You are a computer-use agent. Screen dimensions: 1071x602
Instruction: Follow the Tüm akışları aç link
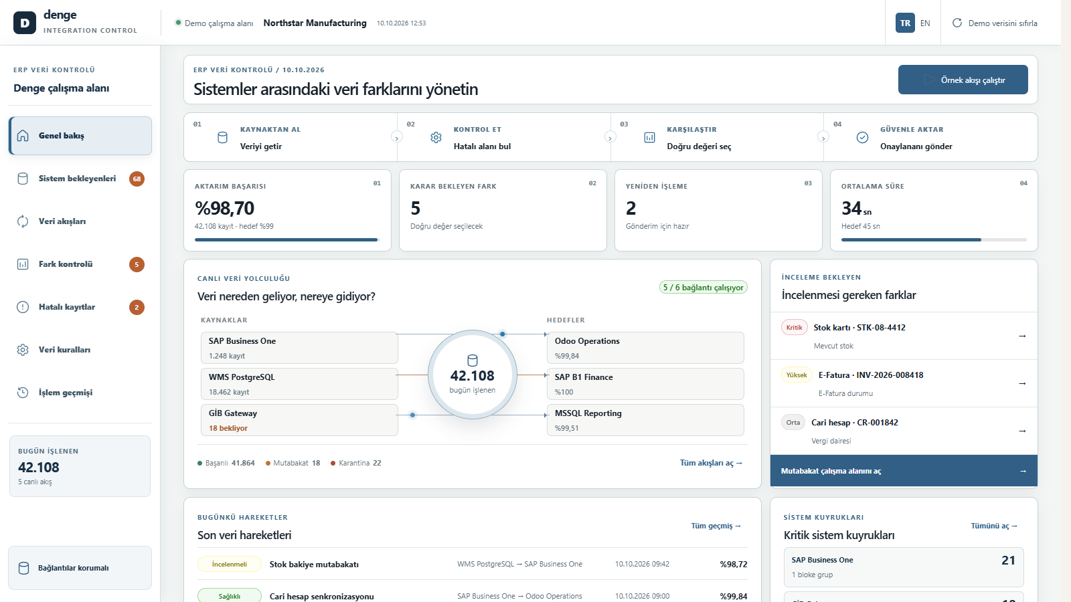pyautogui.click(x=711, y=463)
